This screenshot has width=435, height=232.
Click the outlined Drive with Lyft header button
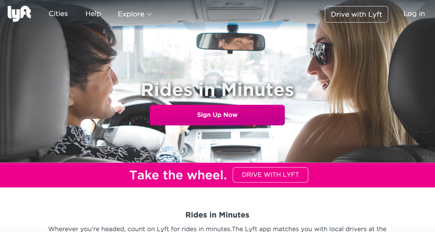click(356, 14)
